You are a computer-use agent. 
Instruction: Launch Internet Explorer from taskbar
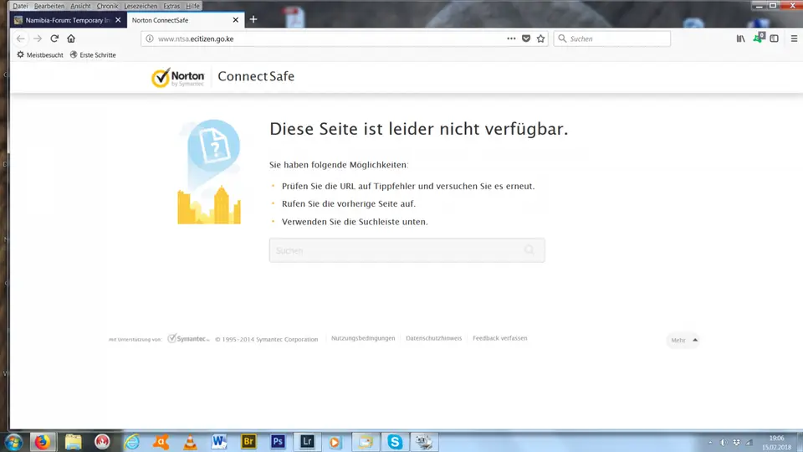coord(131,442)
